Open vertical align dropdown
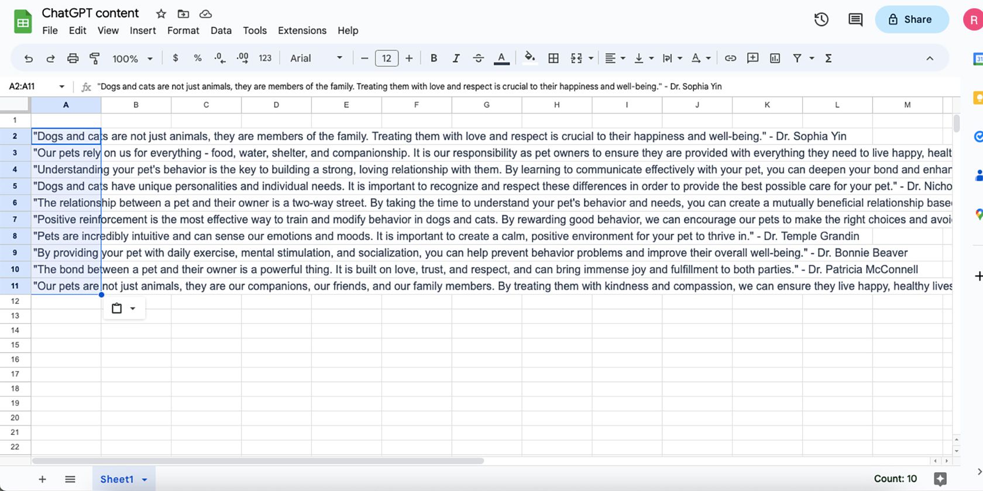The image size is (983, 491). pyautogui.click(x=644, y=58)
